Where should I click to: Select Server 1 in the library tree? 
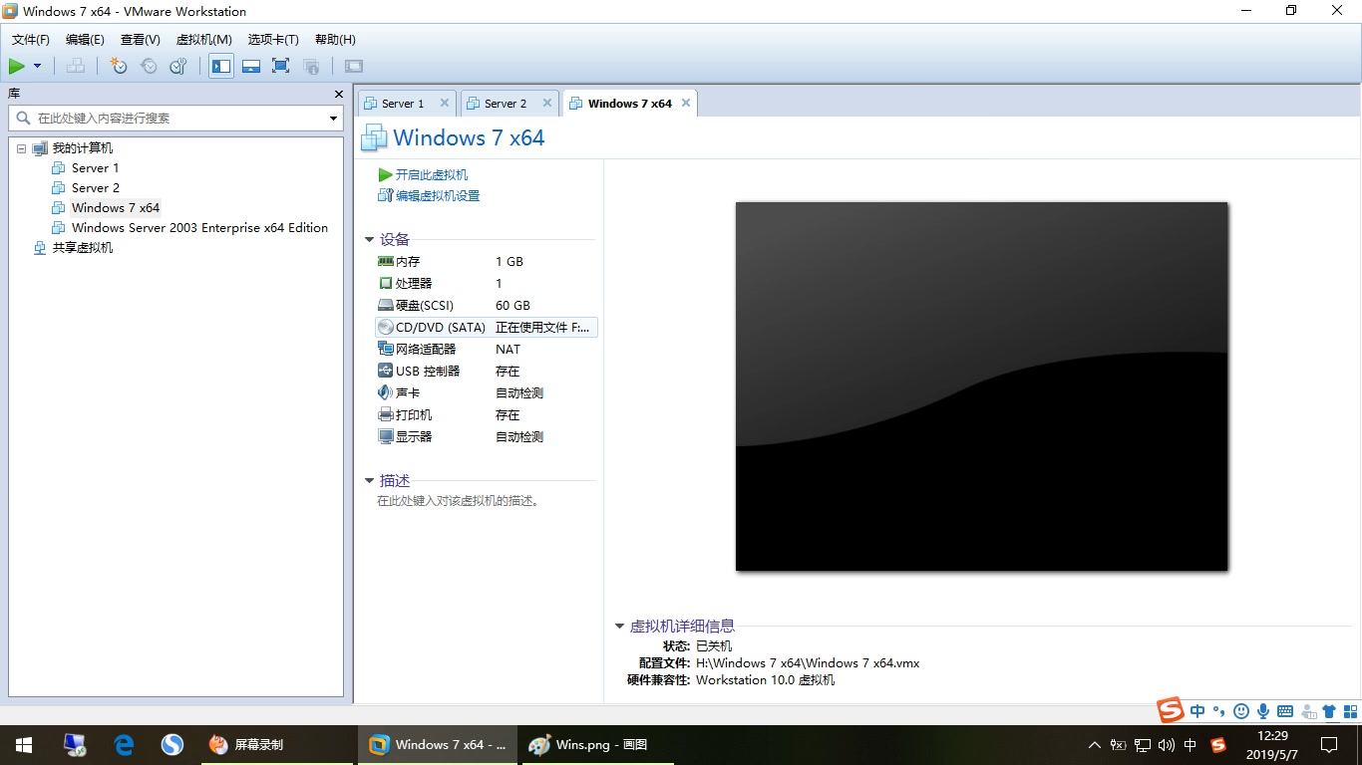pyautogui.click(x=95, y=168)
